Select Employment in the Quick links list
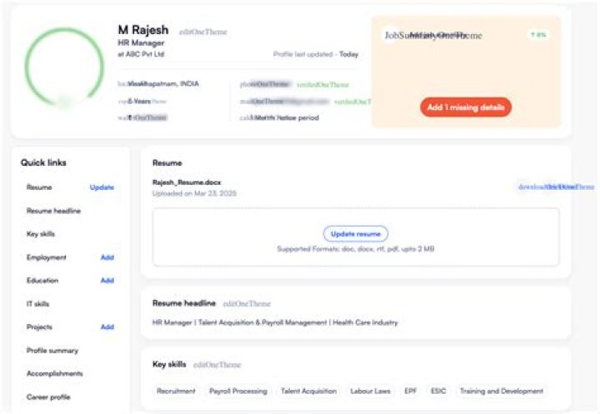 pyautogui.click(x=47, y=257)
